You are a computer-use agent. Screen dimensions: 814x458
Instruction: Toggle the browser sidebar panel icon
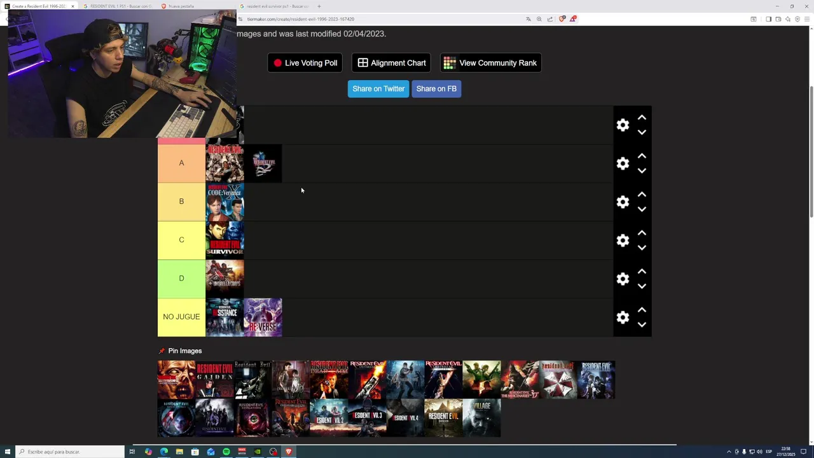768,19
